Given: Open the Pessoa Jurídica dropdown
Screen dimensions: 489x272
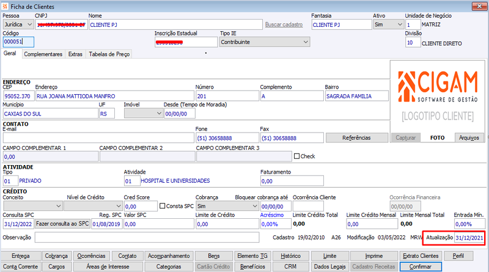Looking at the screenshot, I should pyautogui.click(x=18, y=24).
